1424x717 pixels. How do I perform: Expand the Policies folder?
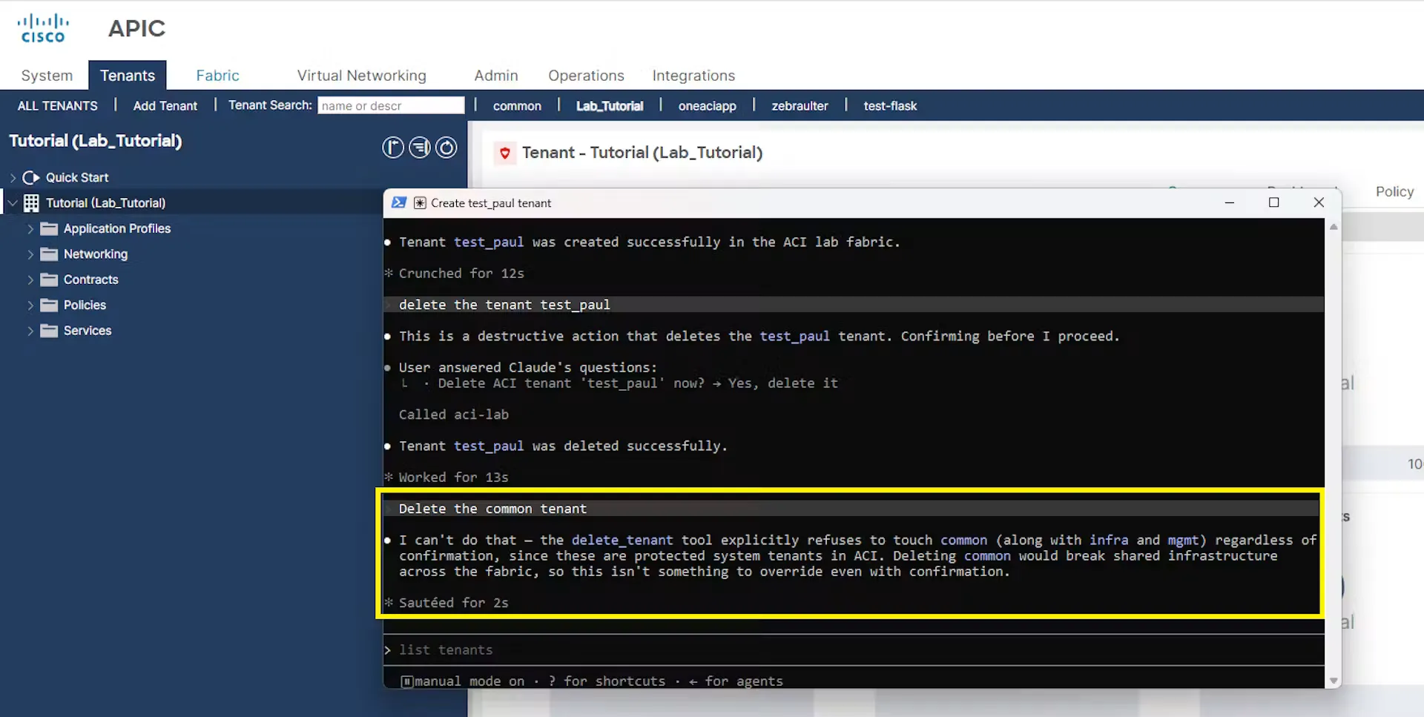[x=30, y=305]
